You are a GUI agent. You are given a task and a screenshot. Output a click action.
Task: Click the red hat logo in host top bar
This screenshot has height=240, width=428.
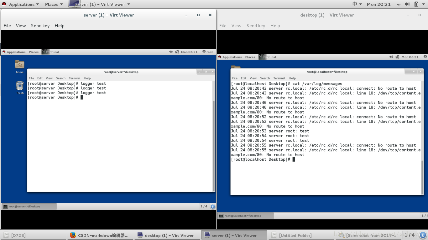[4, 4]
